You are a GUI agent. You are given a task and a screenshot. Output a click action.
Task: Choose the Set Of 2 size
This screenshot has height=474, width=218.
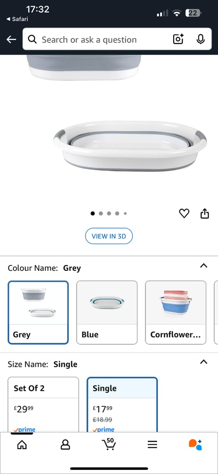43,405
